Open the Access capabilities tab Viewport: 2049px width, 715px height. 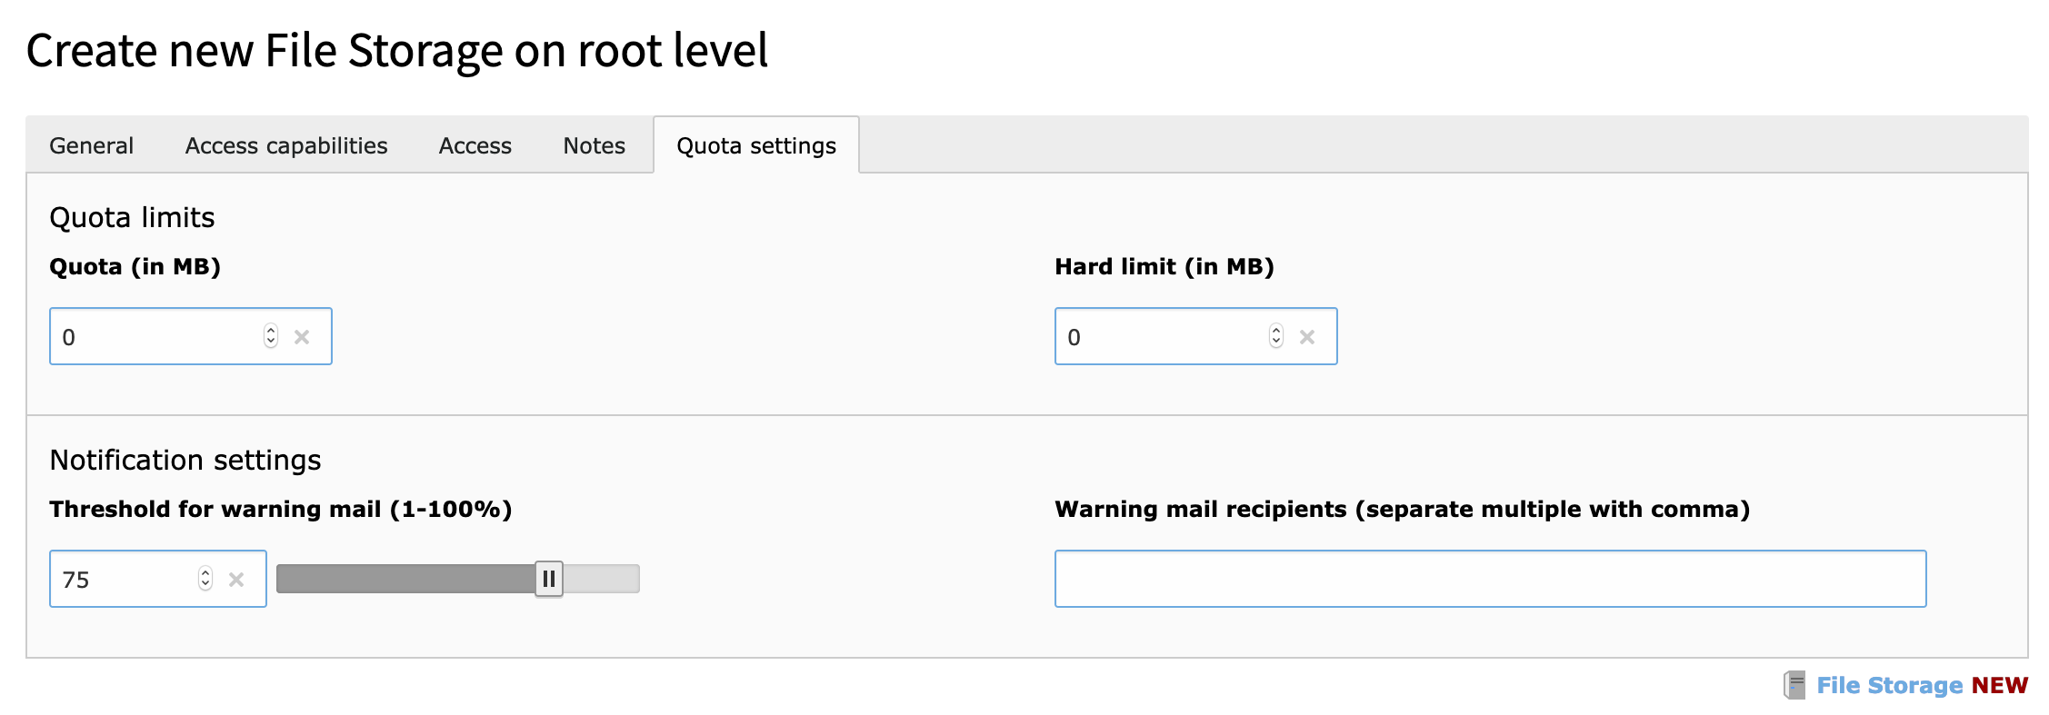(285, 145)
